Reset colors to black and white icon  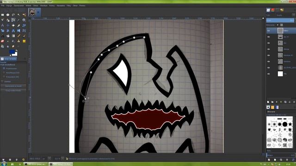(10, 55)
